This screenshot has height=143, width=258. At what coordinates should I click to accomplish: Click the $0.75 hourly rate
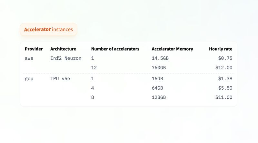pyautogui.click(x=225, y=58)
